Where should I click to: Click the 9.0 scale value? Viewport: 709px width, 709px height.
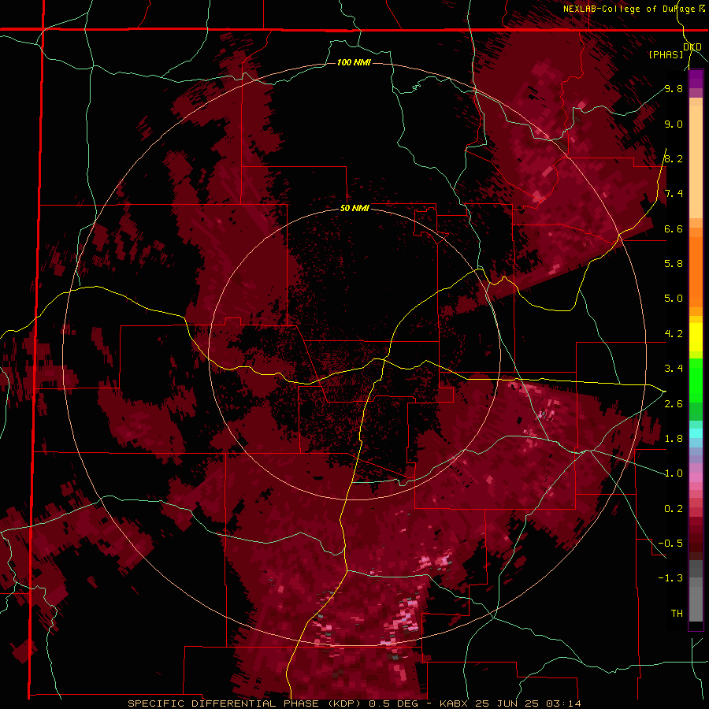(x=674, y=124)
